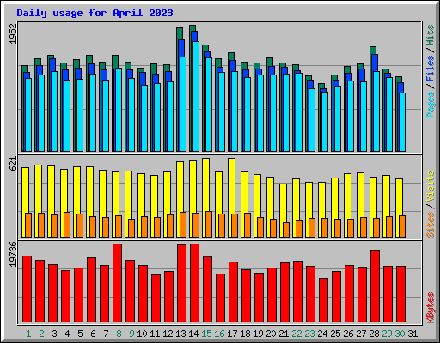Select day label "5" on the x-axis

tap(80, 334)
